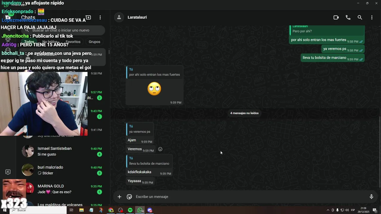Image resolution: width=381 pixels, height=214 pixels.
Task: Expand the hidden system tray icons chevron
Action: (x=328, y=210)
